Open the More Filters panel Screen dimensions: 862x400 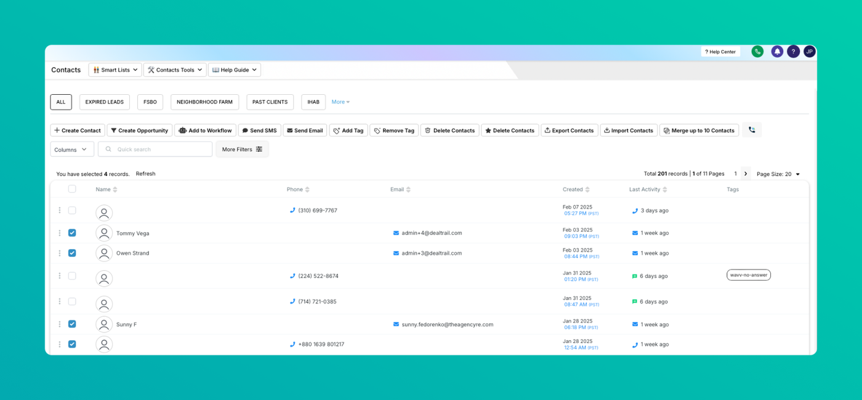242,150
